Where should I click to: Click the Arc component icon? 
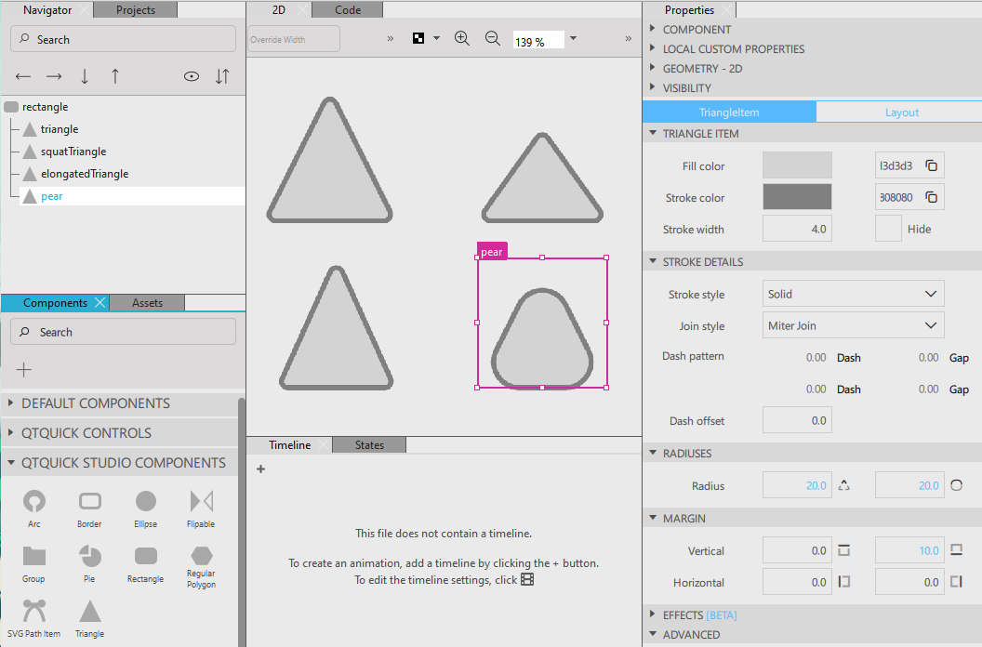click(34, 502)
